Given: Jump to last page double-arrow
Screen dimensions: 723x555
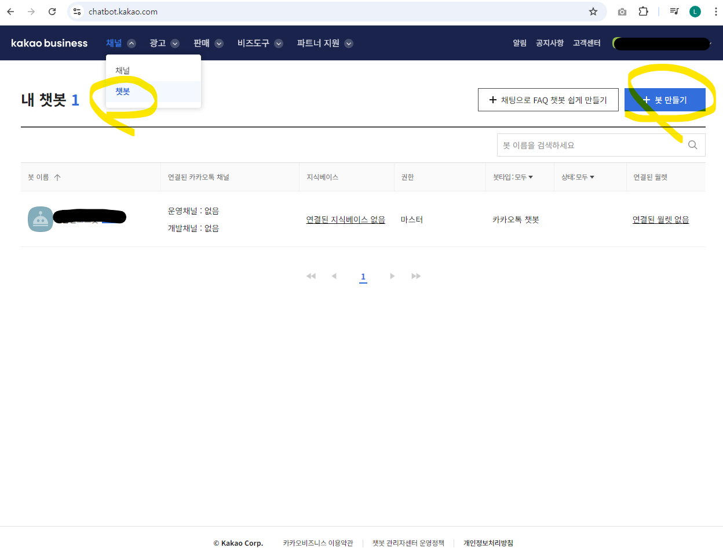Looking at the screenshot, I should point(416,276).
